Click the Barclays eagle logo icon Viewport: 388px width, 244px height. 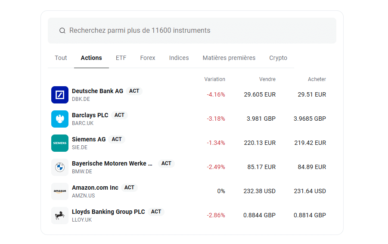(x=60, y=119)
